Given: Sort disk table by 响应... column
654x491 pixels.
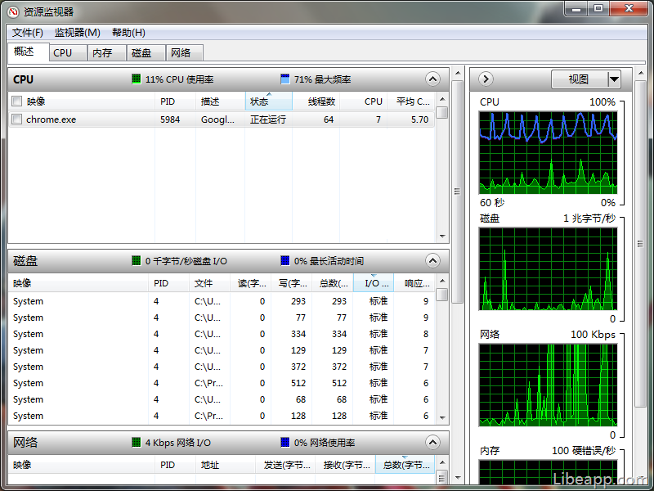Looking at the screenshot, I should (414, 283).
